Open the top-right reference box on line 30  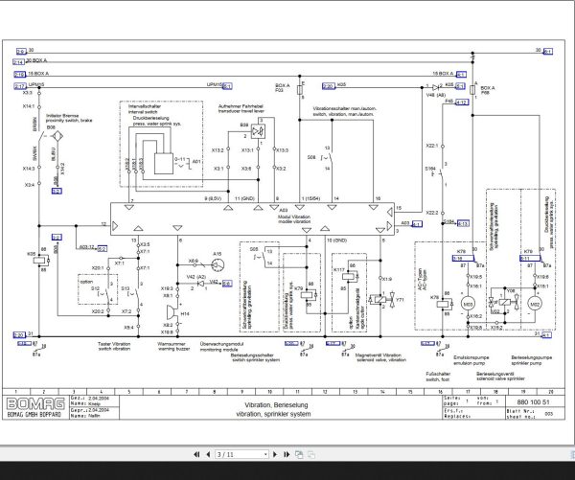[x=548, y=52]
